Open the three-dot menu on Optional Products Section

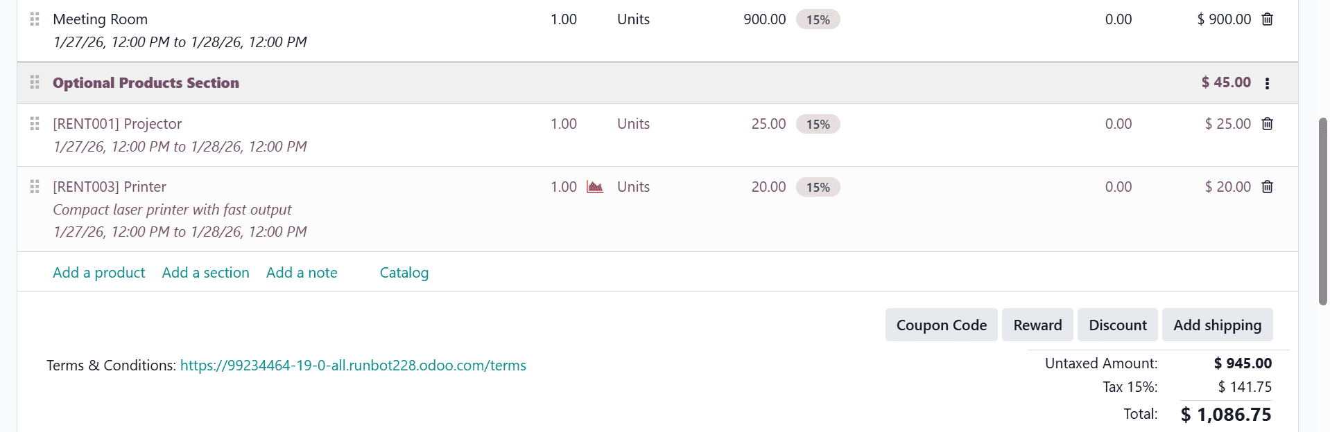[x=1268, y=82]
